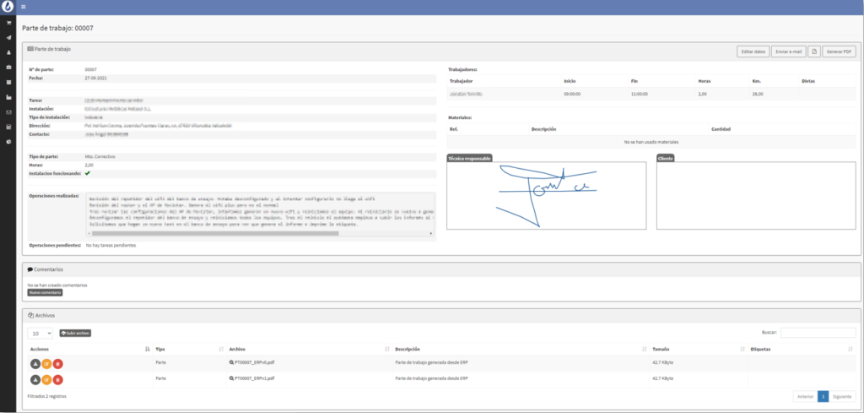864x413 pixels.
Task: Sort files table by Acciones column
Action: (x=148, y=349)
